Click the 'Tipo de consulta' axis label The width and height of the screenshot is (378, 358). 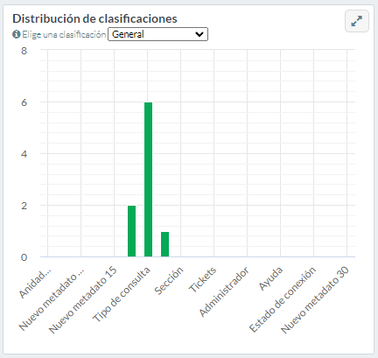tap(122, 294)
